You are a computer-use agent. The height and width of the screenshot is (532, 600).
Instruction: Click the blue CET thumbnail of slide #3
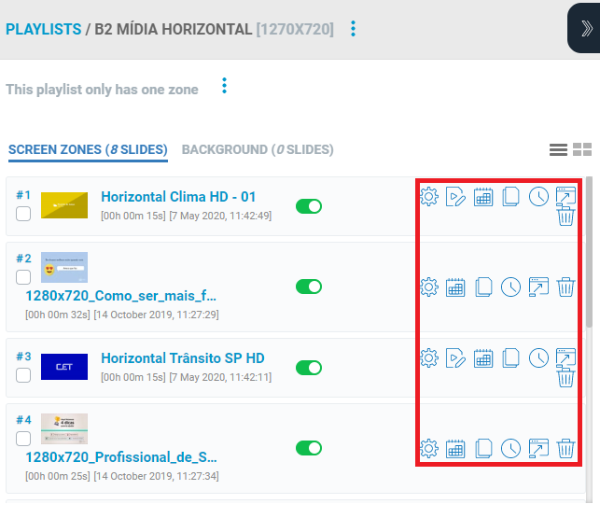(x=64, y=367)
